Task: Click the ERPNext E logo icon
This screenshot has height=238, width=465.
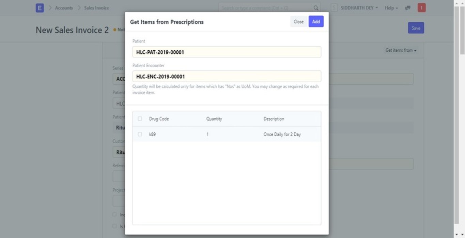Action: [40, 8]
